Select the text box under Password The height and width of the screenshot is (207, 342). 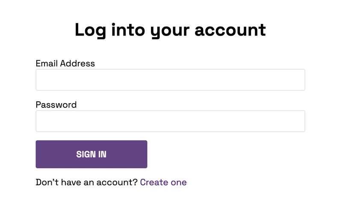coord(170,121)
